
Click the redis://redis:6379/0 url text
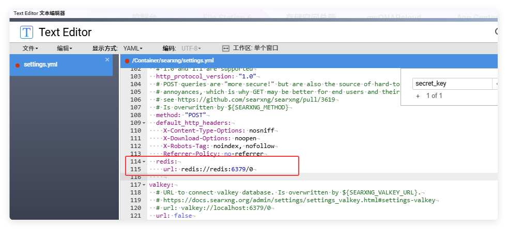click(x=220, y=169)
